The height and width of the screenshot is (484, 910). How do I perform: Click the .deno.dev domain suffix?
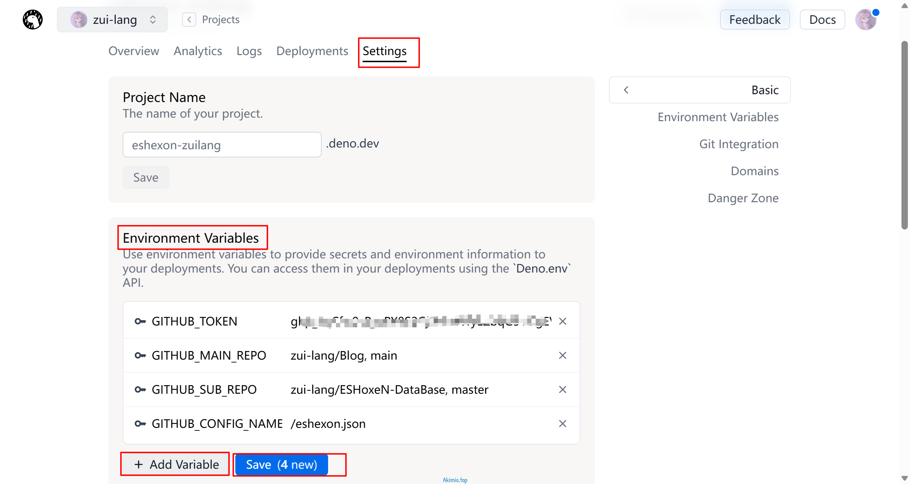point(352,143)
